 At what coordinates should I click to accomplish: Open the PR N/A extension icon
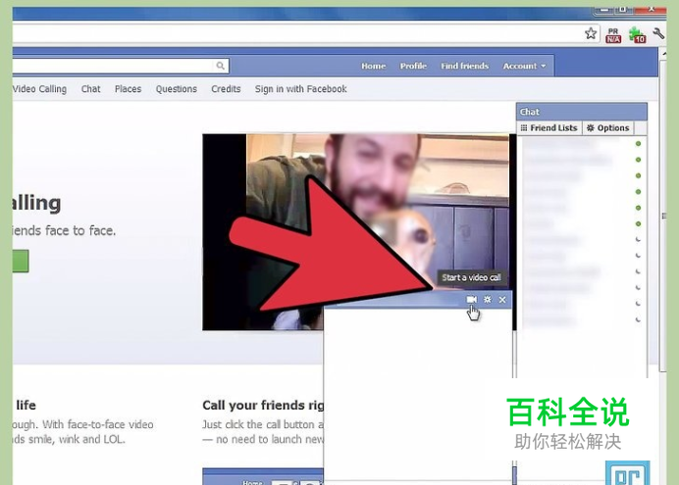pos(613,35)
